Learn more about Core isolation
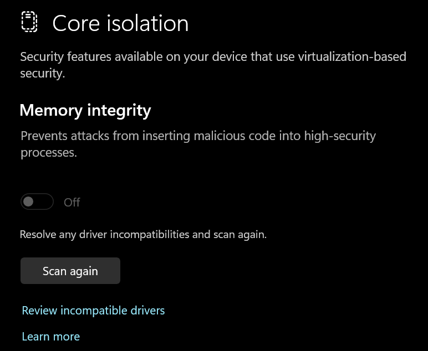The image size is (428, 351). point(50,337)
